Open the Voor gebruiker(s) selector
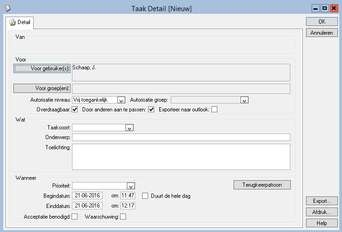Viewport: 342px width, 232px height. pos(42,68)
